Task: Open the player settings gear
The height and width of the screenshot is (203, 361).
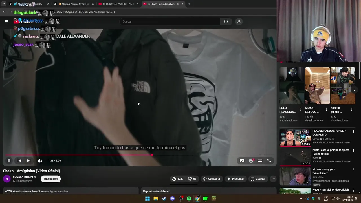Action: pyautogui.click(x=251, y=161)
